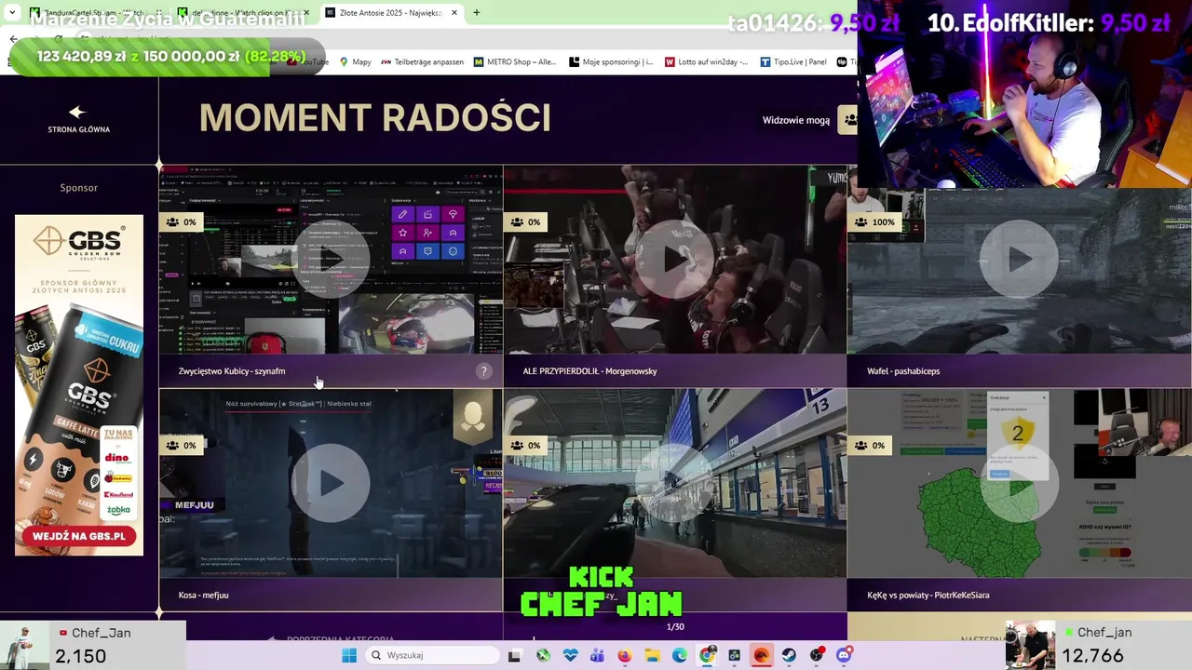Open Microsoft Edge from the taskbar
1192x670 pixels.
click(x=680, y=655)
